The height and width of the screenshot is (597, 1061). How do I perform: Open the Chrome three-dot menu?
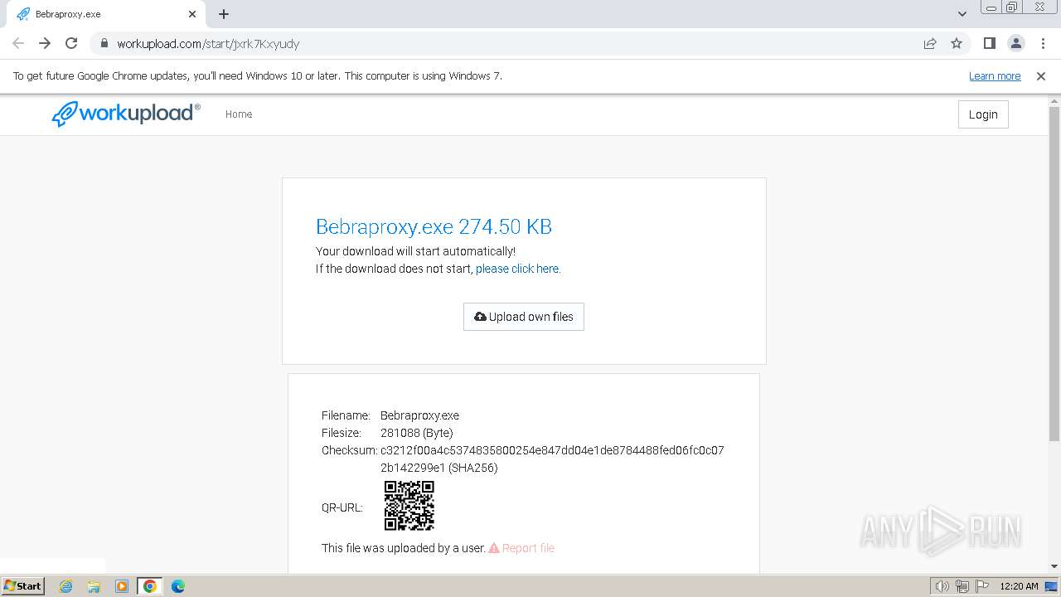click(x=1041, y=43)
